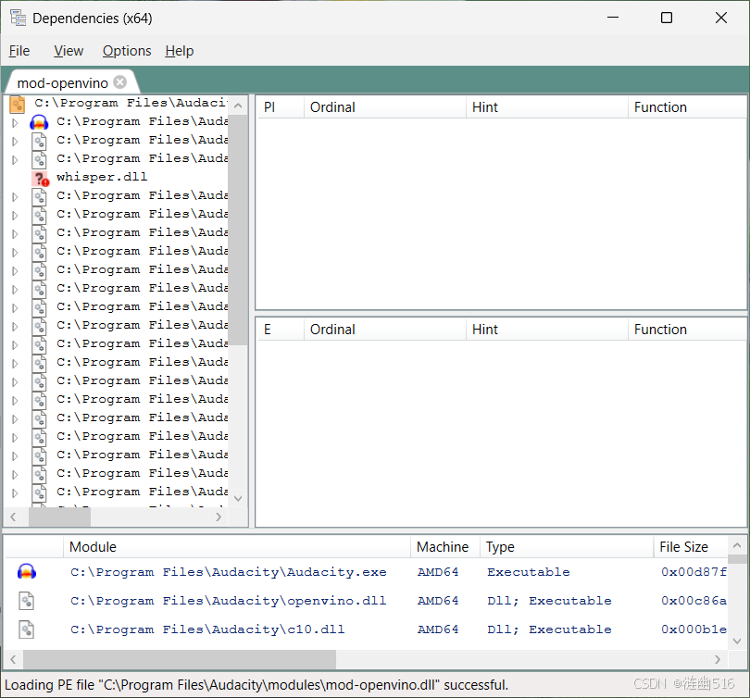The width and height of the screenshot is (750, 698).
Task: Maximize the Dependencies window
Action: coord(667,18)
